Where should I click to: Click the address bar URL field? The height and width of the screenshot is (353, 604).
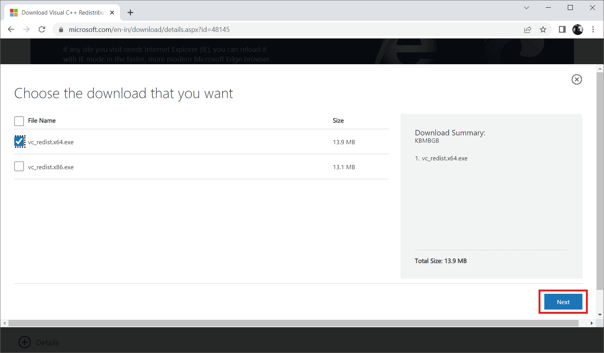tap(270, 30)
